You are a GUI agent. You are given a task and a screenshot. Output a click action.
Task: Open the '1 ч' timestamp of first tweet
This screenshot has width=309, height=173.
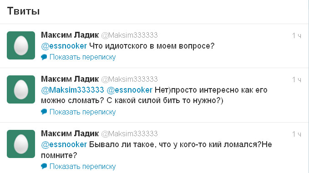click(297, 35)
